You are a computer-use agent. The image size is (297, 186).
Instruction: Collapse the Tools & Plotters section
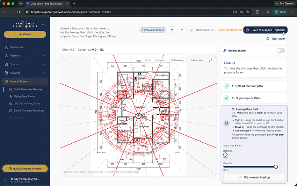pyautogui.click(x=25, y=81)
